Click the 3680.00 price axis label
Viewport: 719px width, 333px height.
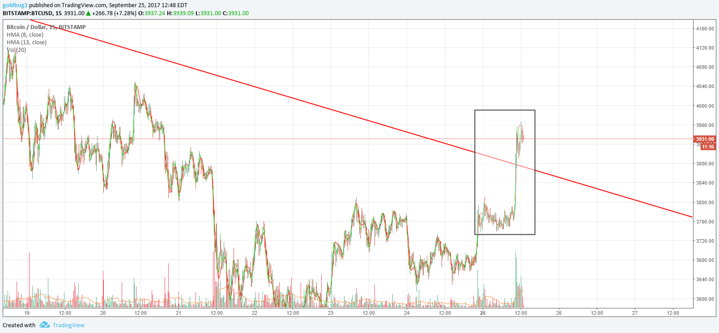pos(705,260)
